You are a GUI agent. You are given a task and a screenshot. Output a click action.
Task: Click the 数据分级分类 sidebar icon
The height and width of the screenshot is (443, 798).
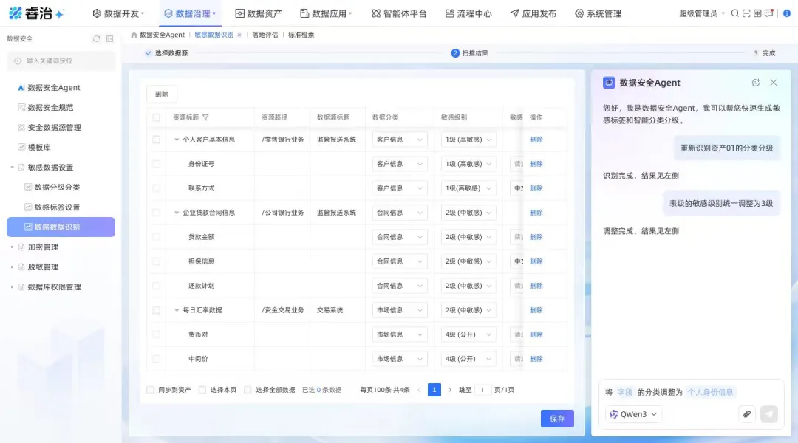(28, 188)
